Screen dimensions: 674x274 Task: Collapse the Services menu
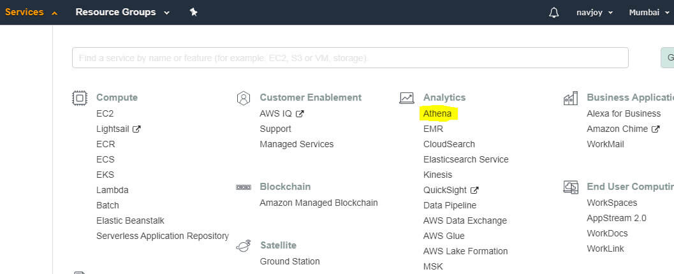31,12
